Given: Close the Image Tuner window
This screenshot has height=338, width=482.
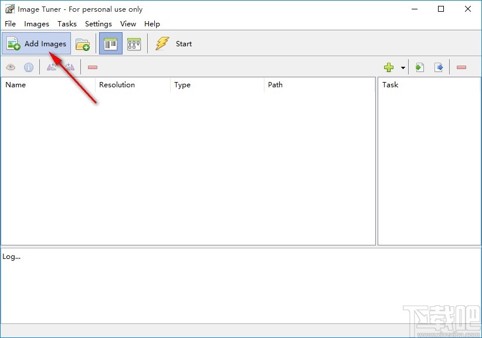Looking at the screenshot, I should coord(468,9).
